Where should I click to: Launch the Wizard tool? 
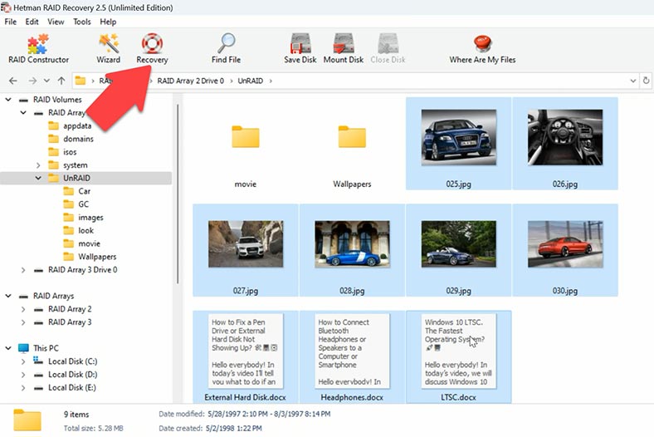(x=109, y=49)
